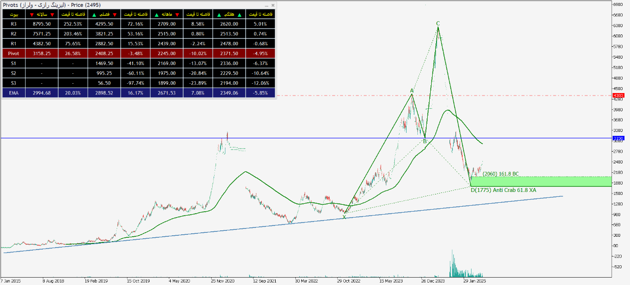This screenshot has height=285, width=630.
Task: Click the green arrow left of فصلی header
Action: coord(94,14)
